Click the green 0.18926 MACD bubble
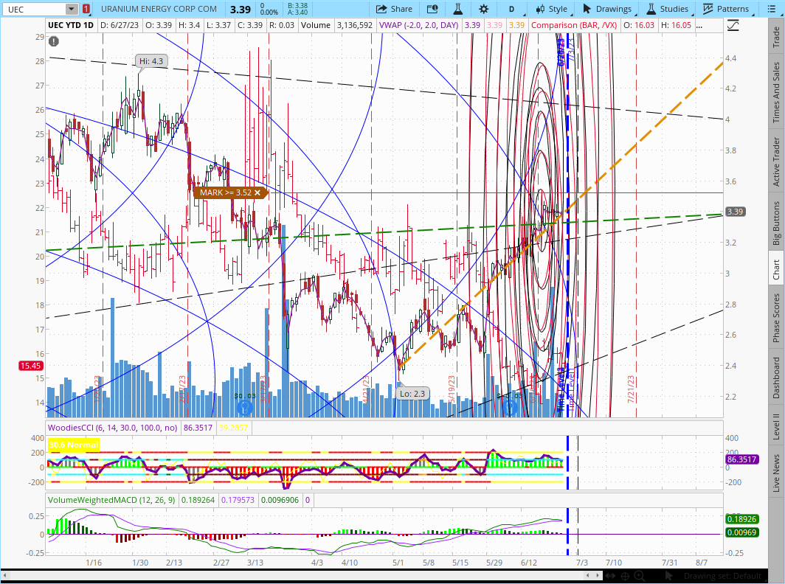This screenshot has height=584, width=785. click(742, 519)
